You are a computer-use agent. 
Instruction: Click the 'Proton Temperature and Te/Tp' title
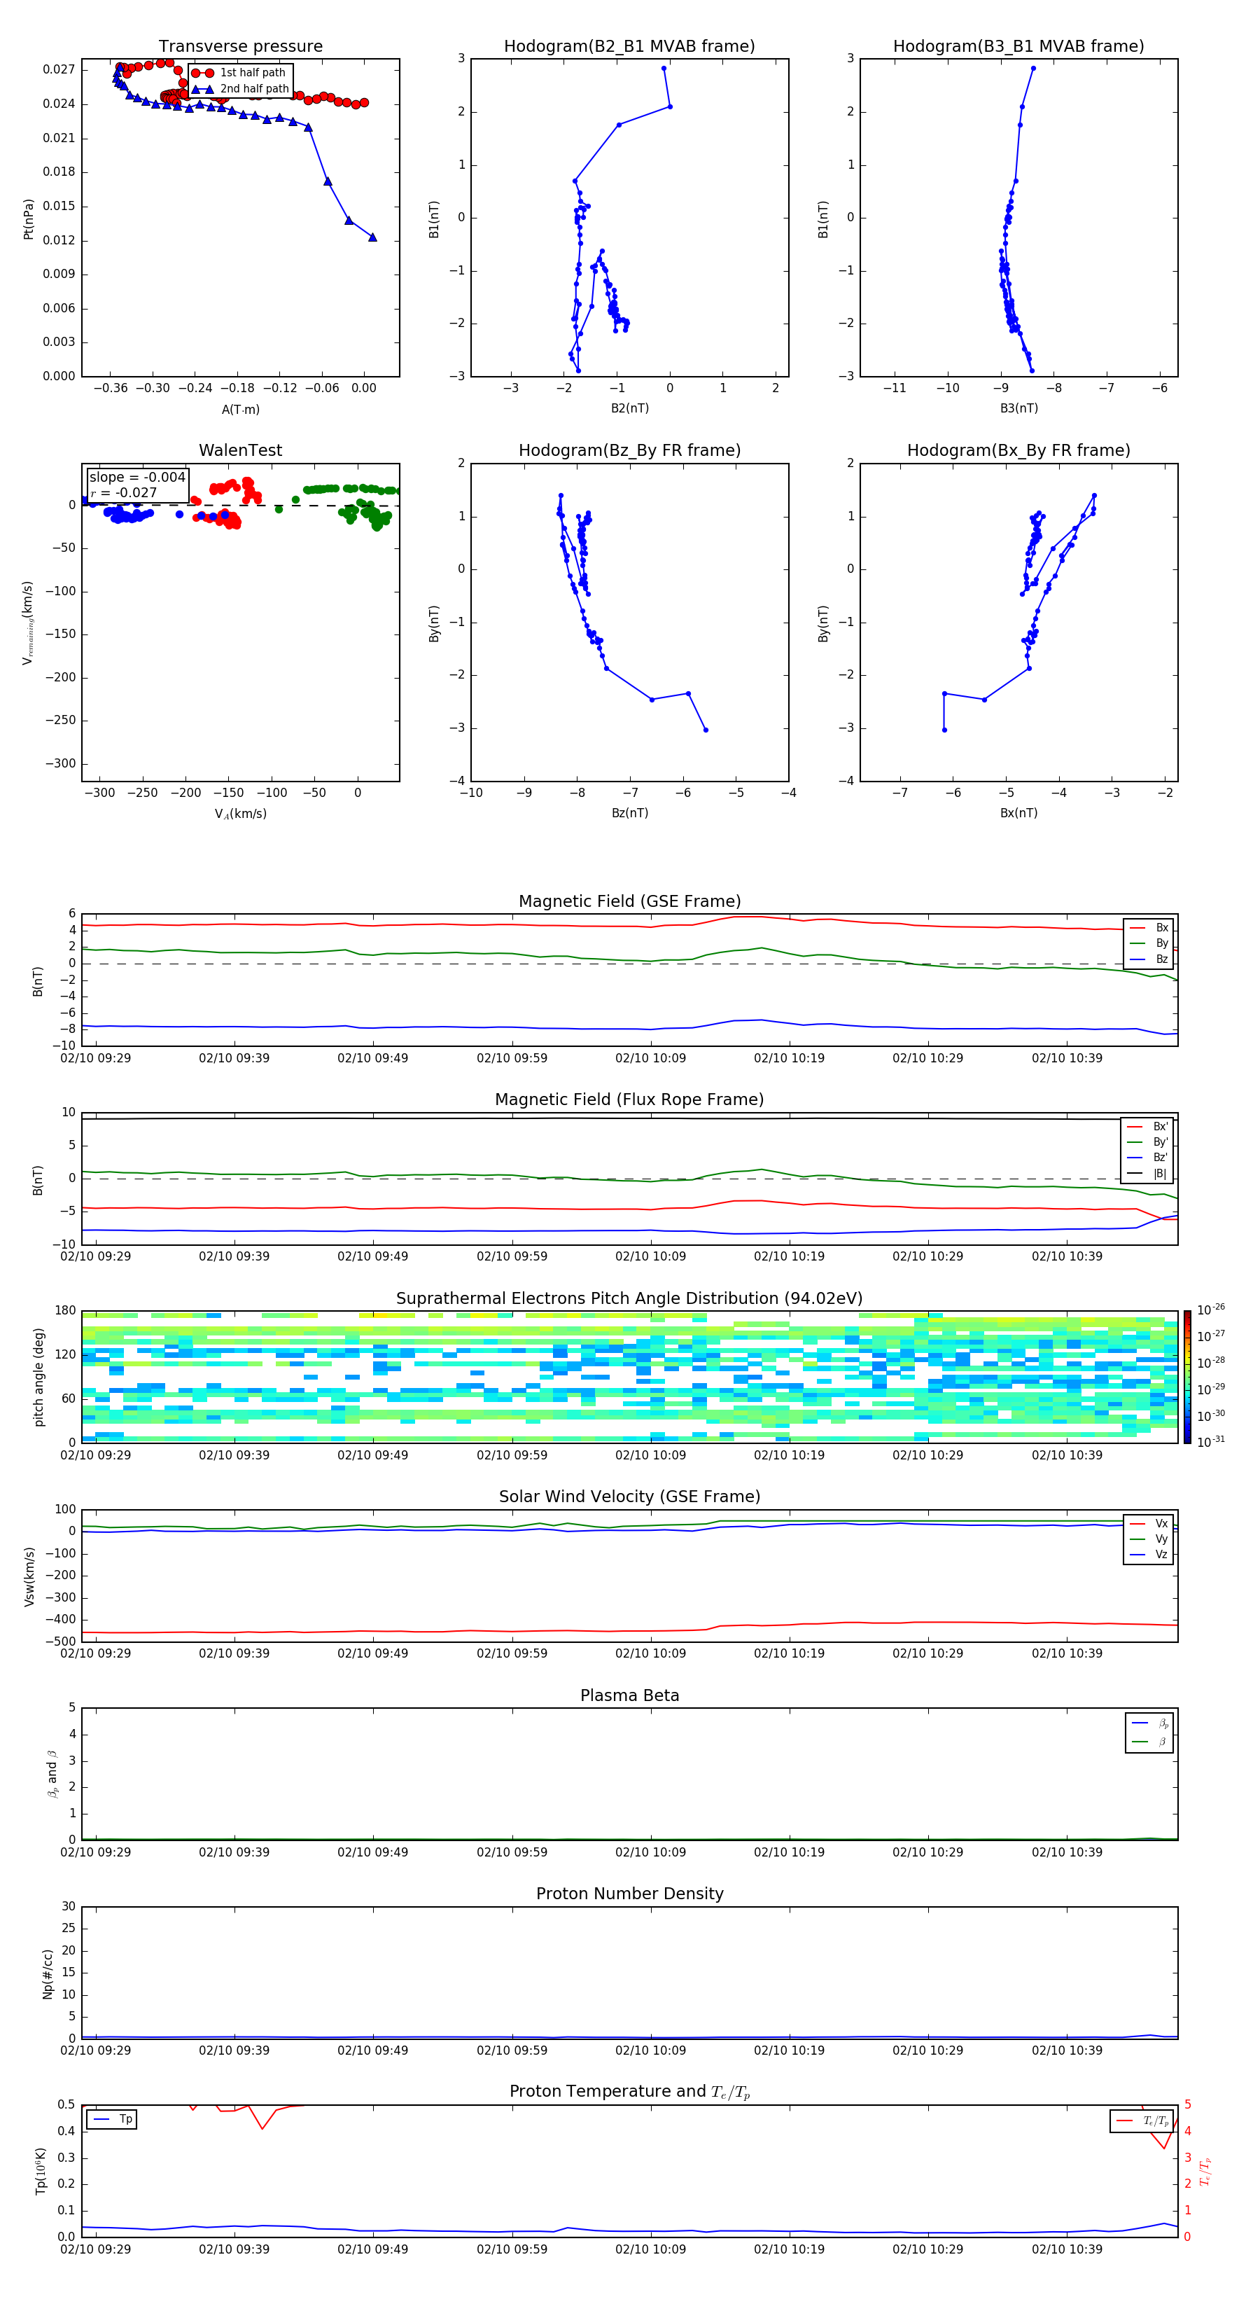point(629,2092)
